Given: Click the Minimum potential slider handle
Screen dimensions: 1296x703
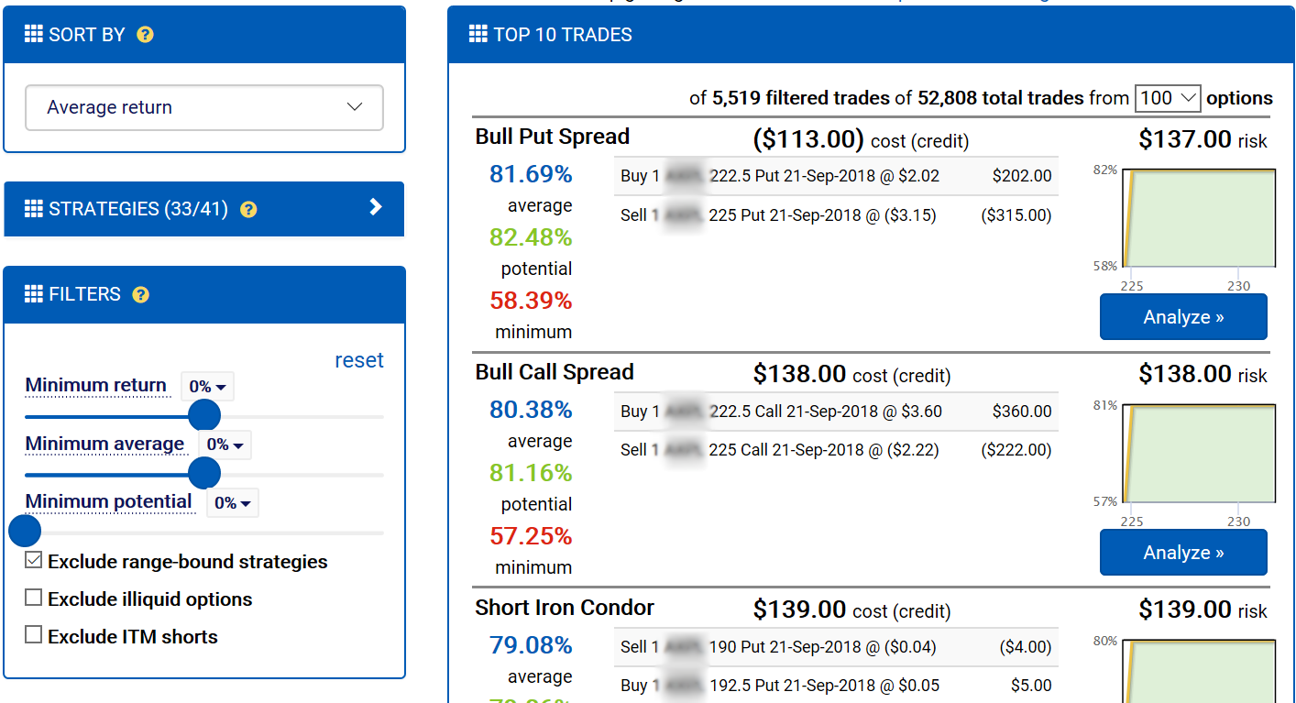Looking at the screenshot, I should pyautogui.click(x=25, y=531).
